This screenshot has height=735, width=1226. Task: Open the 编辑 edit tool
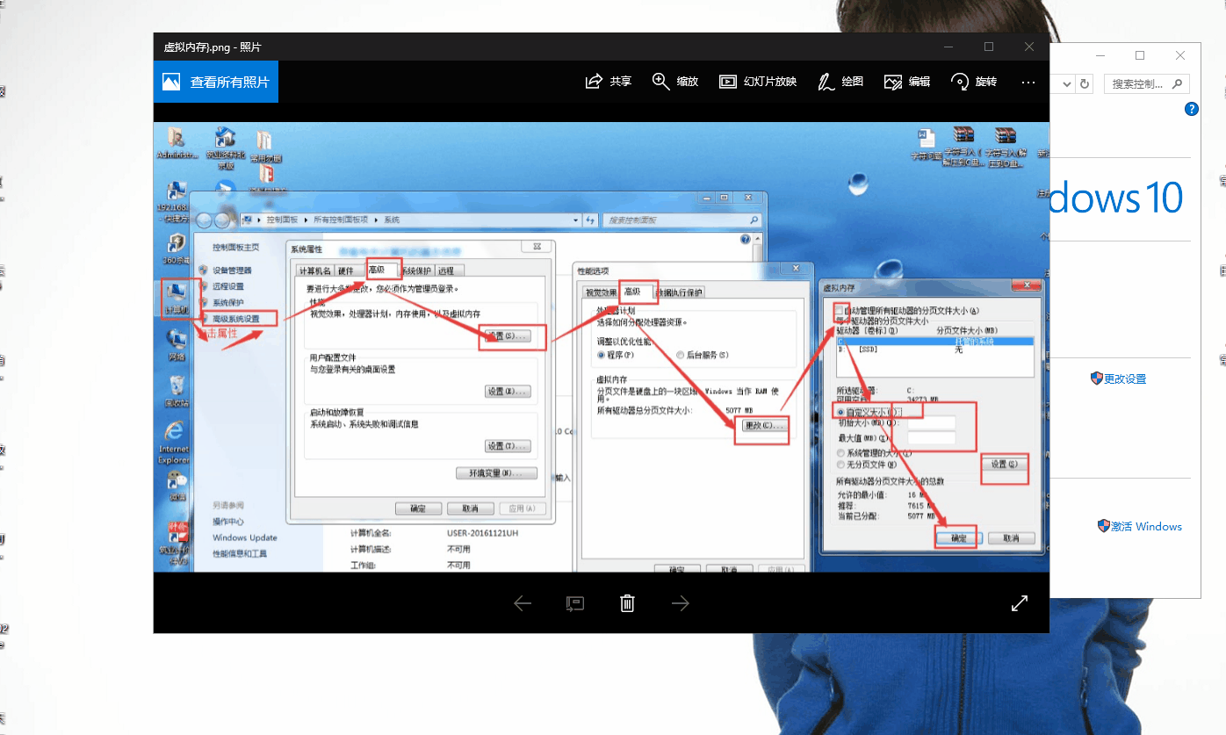[907, 82]
